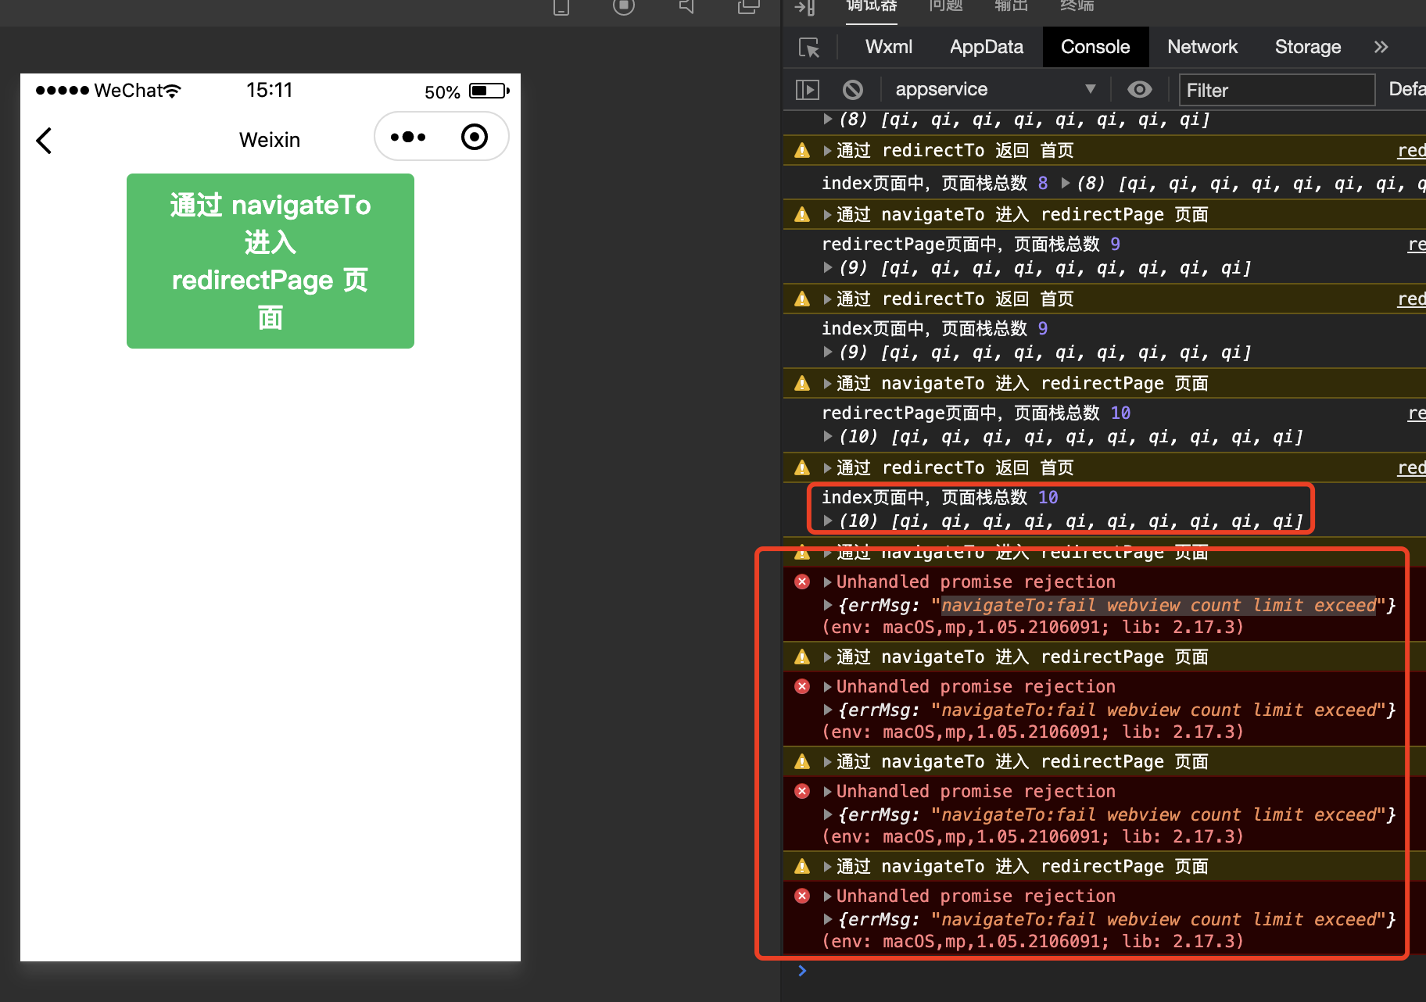
Task: Expand the (9) array under redirectPage页面中 9
Action: [828, 268]
